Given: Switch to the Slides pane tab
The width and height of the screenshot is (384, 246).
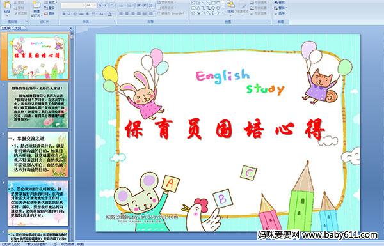Looking at the screenshot, I should click(6, 28).
